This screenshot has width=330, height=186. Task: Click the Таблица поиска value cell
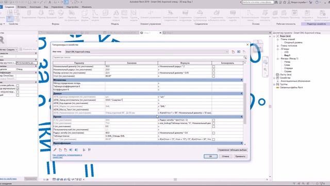coord(131,136)
